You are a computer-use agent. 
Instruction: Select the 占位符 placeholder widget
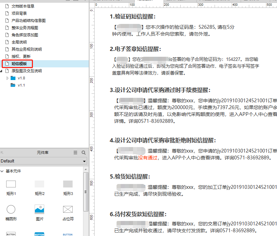[68, 209]
